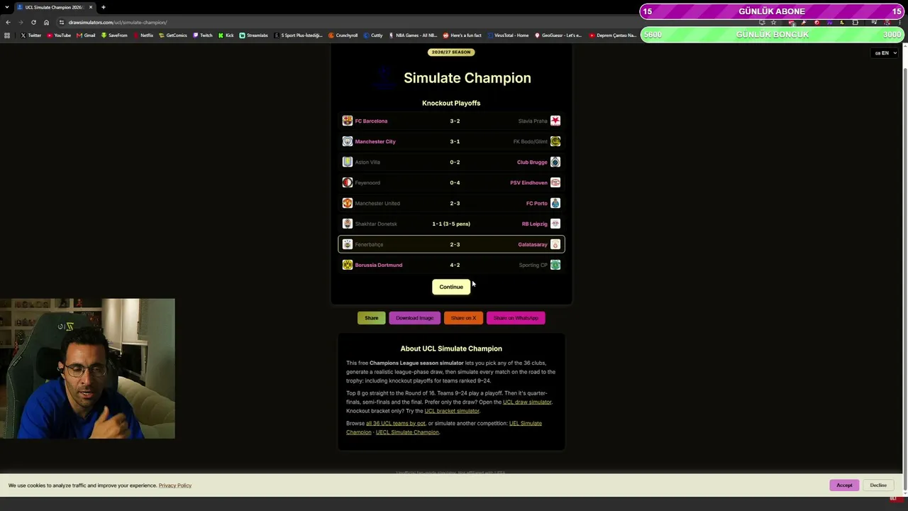908x511 pixels.
Task: Click the Aston Villa club crest
Action: (x=348, y=162)
